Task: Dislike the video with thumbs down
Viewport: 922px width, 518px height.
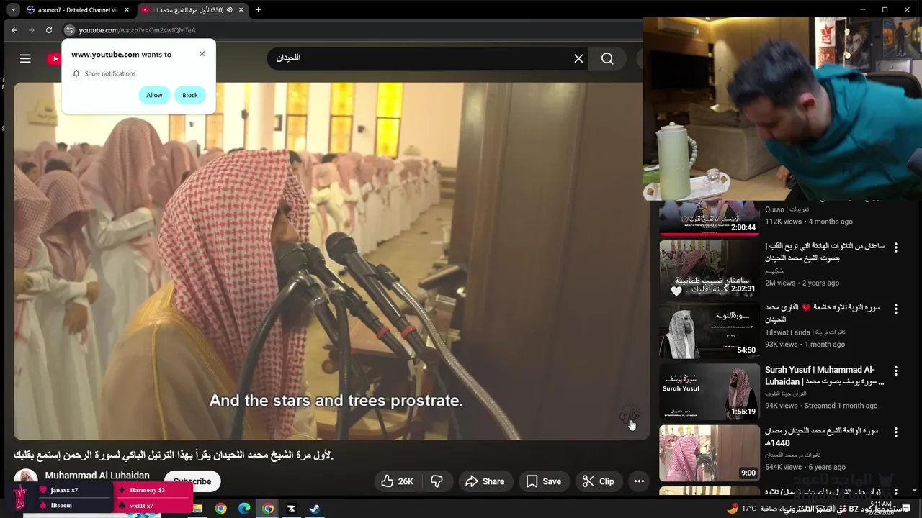Action: [437, 481]
